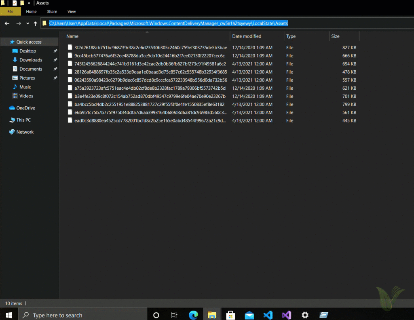Image resolution: width=414 pixels, height=320 pixels.
Task: Open the Mail app from taskbar
Action: tap(249, 315)
